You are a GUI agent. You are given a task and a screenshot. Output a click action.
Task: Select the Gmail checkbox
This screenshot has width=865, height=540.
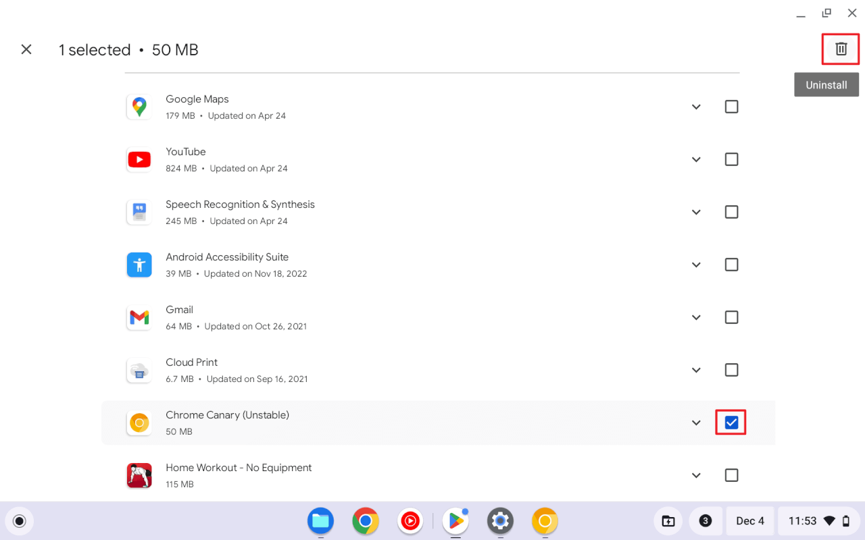731,317
